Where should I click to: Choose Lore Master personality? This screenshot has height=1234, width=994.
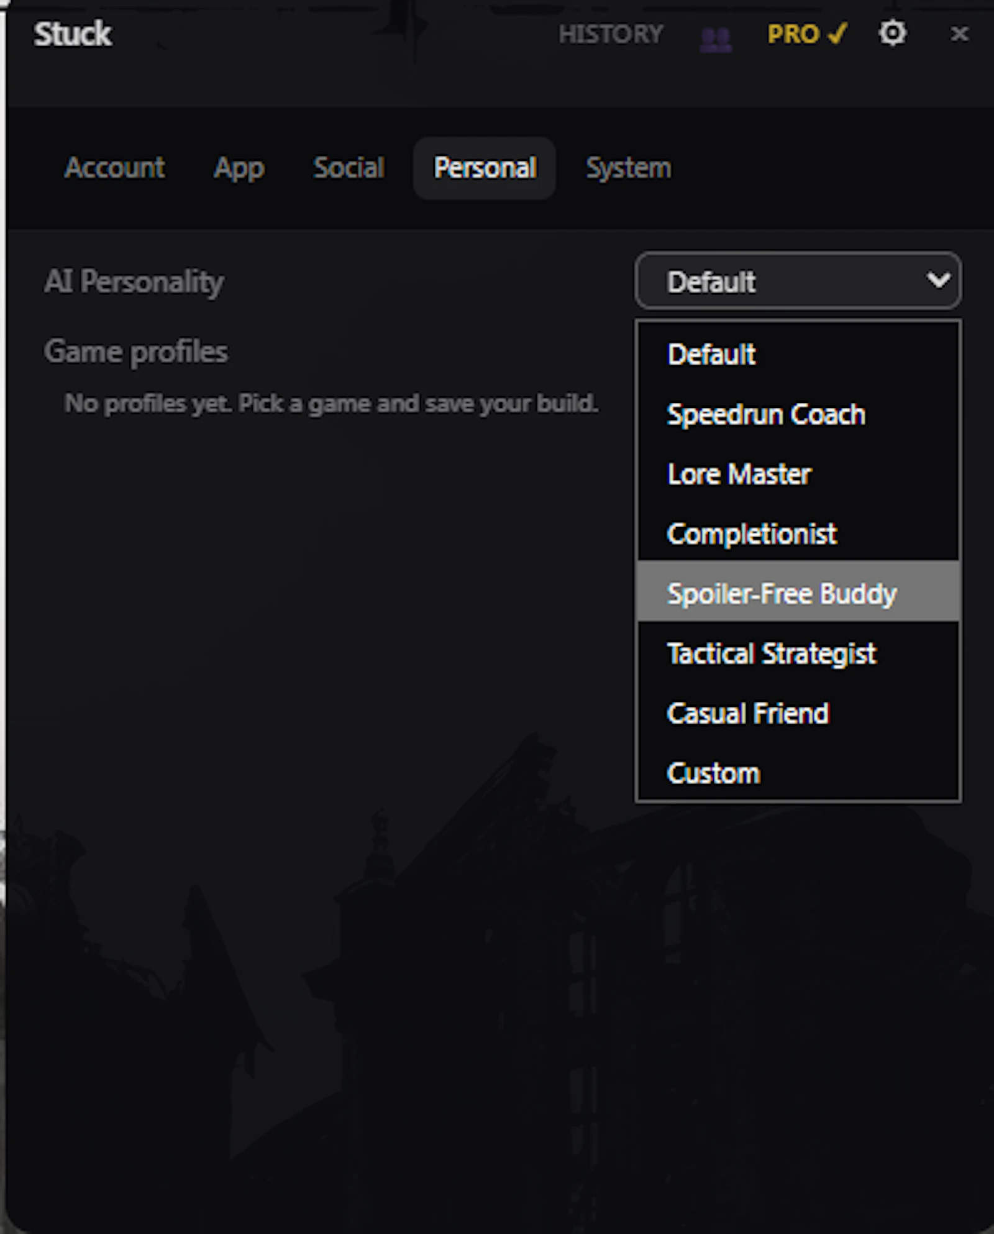[798, 474]
